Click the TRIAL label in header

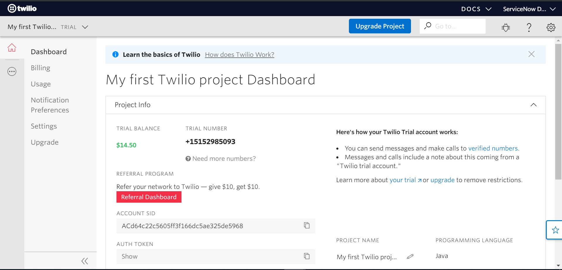[68, 27]
